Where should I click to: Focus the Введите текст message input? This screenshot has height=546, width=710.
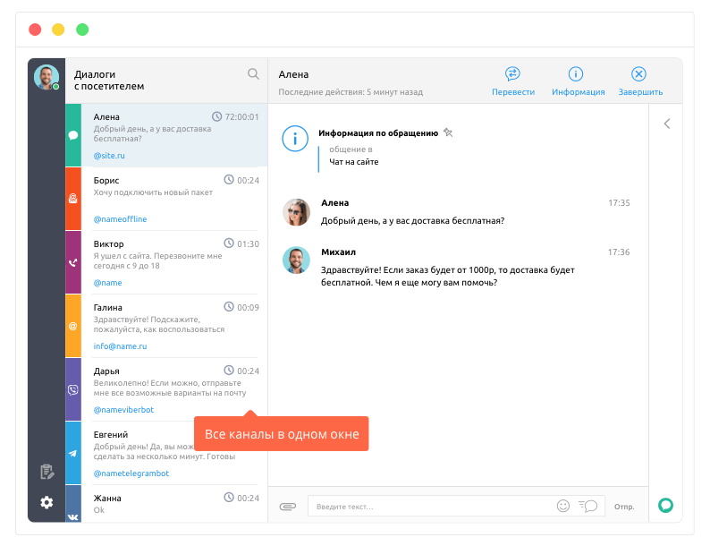point(456,506)
